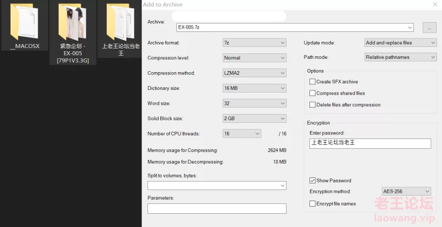Open Dictionary size dropdown
442x227 pixels.
[254, 88]
